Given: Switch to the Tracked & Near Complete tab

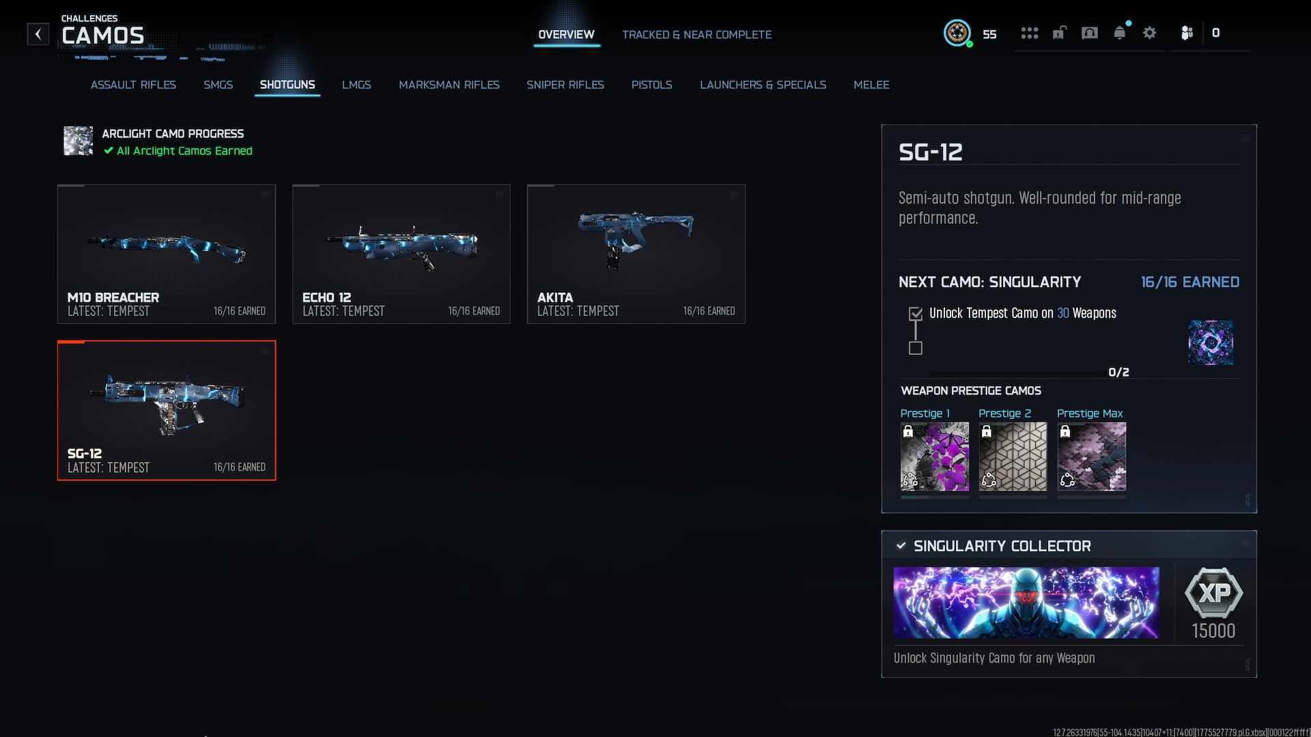Looking at the screenshot, I should pyautogui.click(x=696, y=34).
